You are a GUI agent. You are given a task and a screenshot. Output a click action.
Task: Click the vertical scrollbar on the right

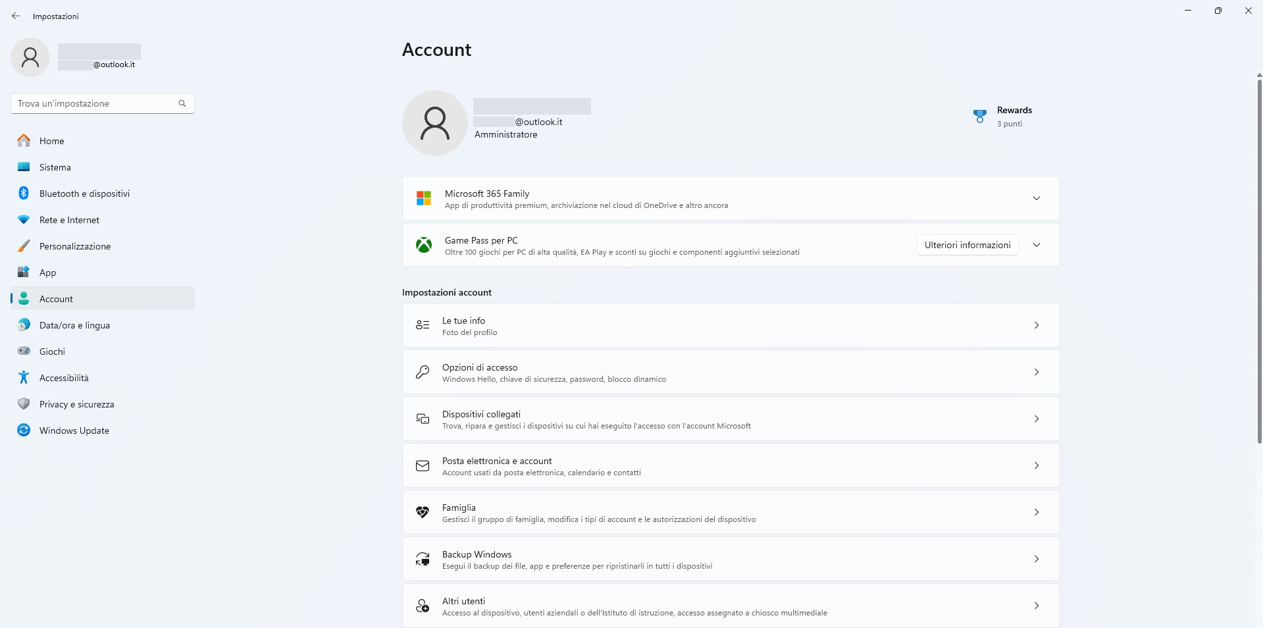click(1259, 263)
